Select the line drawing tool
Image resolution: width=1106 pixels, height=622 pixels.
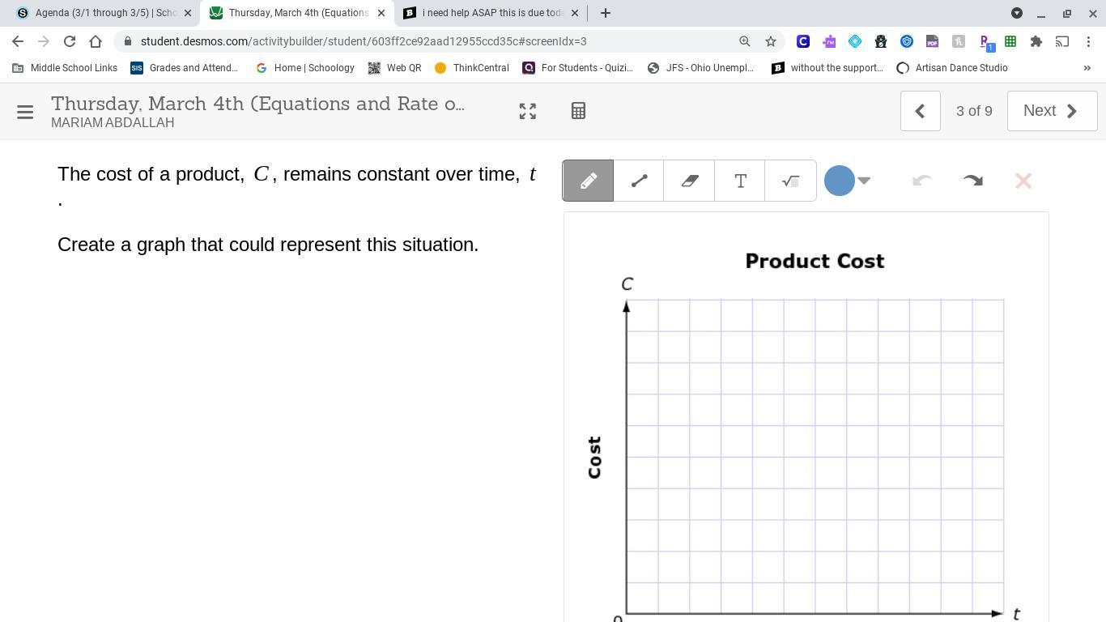point(639,181)
